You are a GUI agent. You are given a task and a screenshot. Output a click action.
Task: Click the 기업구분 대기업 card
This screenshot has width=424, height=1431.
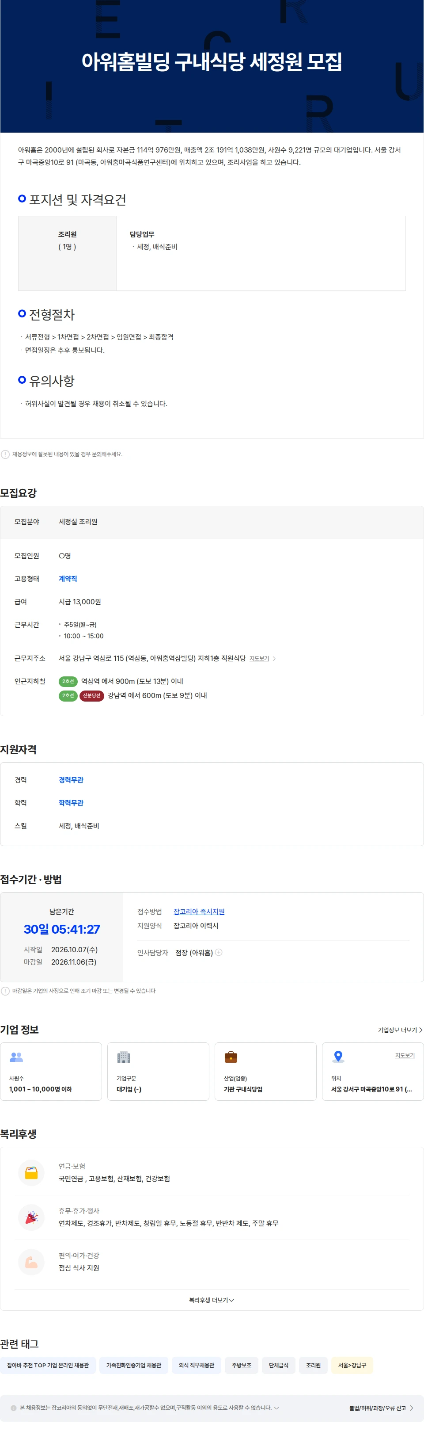(158, 1071)
